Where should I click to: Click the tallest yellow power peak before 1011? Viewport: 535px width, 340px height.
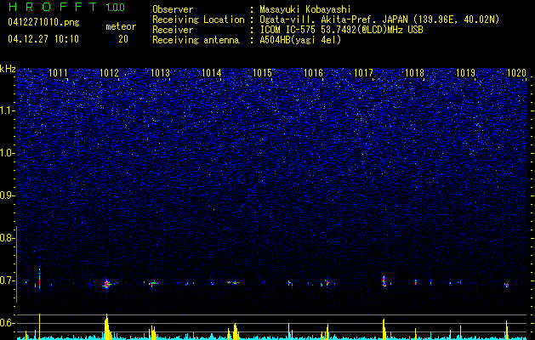point(40,326)
